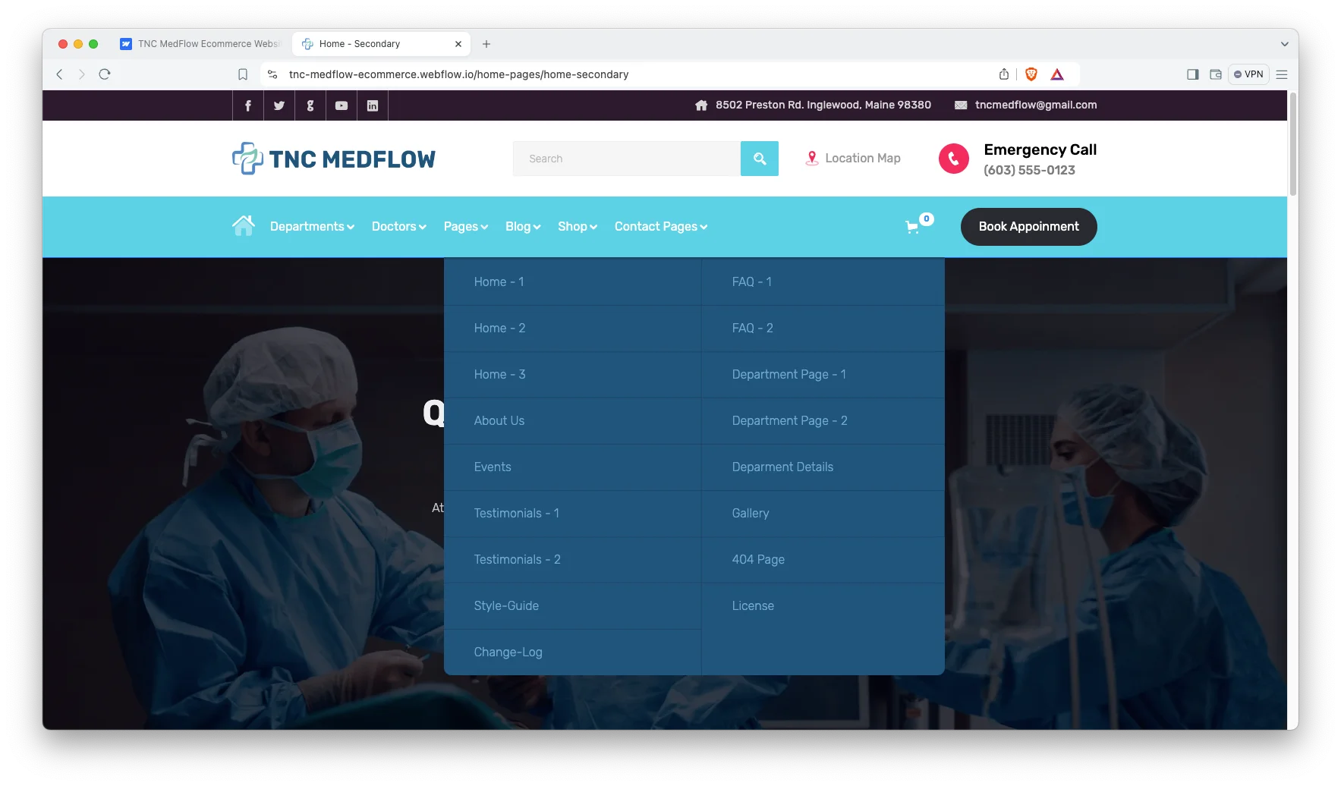Toggle the browser sidebar panel icon
Viewport: 1341px width, 786px height.
[1192, 74]
